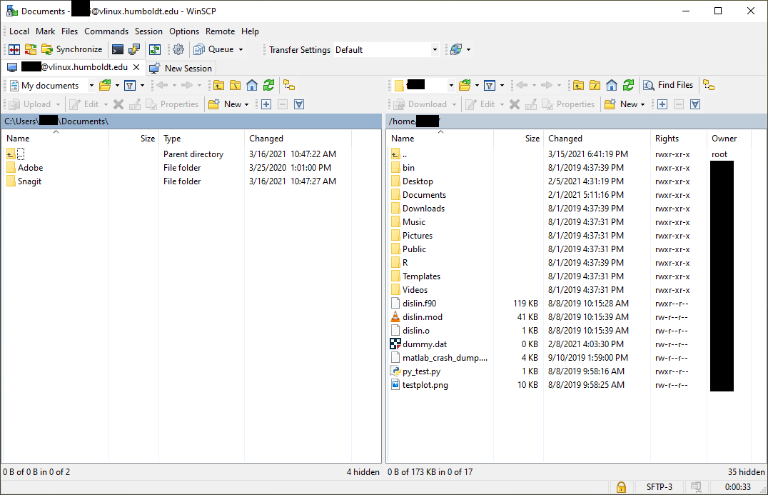
Task: Open the Remote menu
Action: point(220,31)
